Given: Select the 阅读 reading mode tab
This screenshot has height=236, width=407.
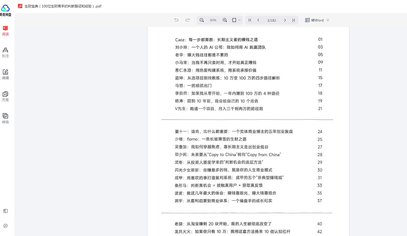Looking at the screenshot, I should pos(5,30).
